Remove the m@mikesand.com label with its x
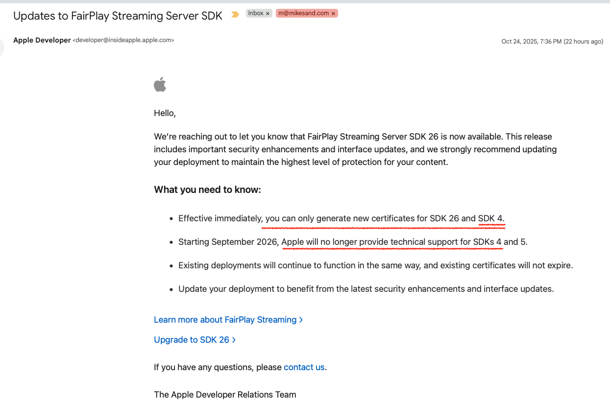 coord(333,14)
